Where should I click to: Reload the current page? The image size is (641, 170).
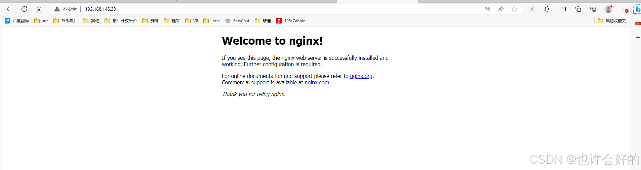[x=24, y=9]
